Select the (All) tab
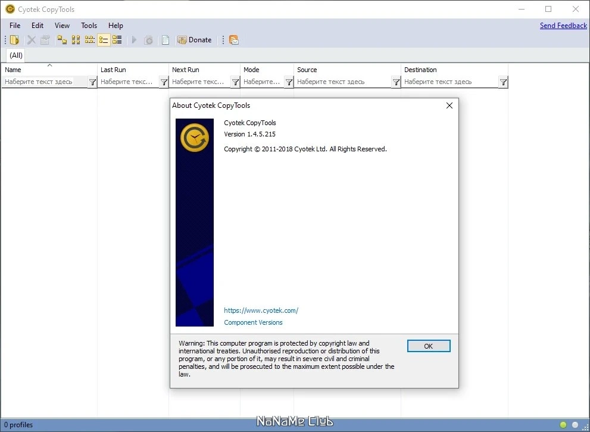This screenshot has height=432, width=590. point(16,55)
